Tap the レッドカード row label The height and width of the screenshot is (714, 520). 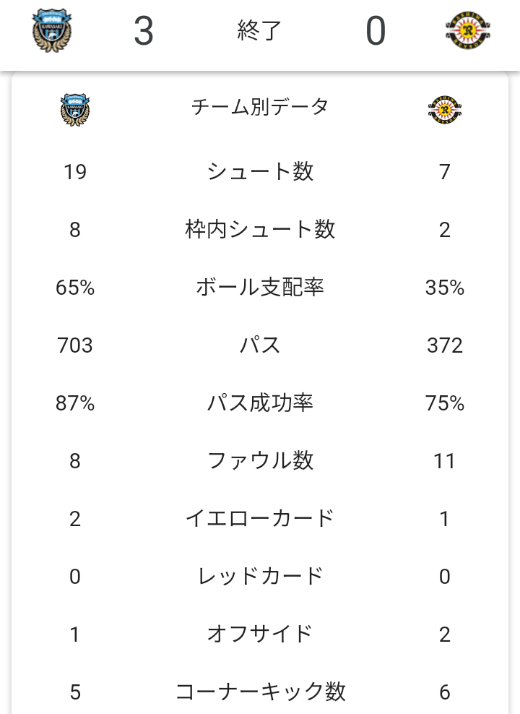[260, 577]
